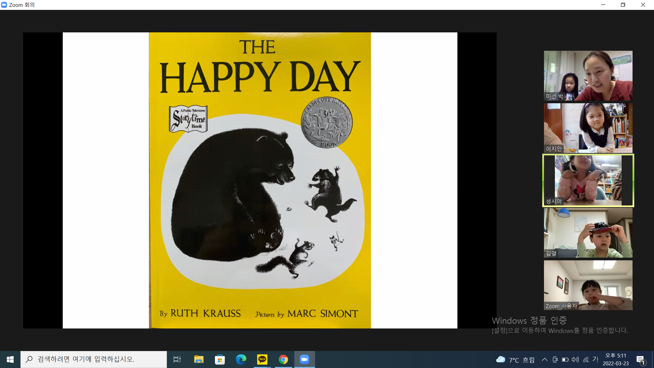Click the shared Happy Day book cover
Viewport: 654px width, 368px height.
(x=260, y=180)
